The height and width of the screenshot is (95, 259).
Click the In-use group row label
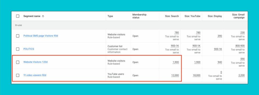pos(18,25)
